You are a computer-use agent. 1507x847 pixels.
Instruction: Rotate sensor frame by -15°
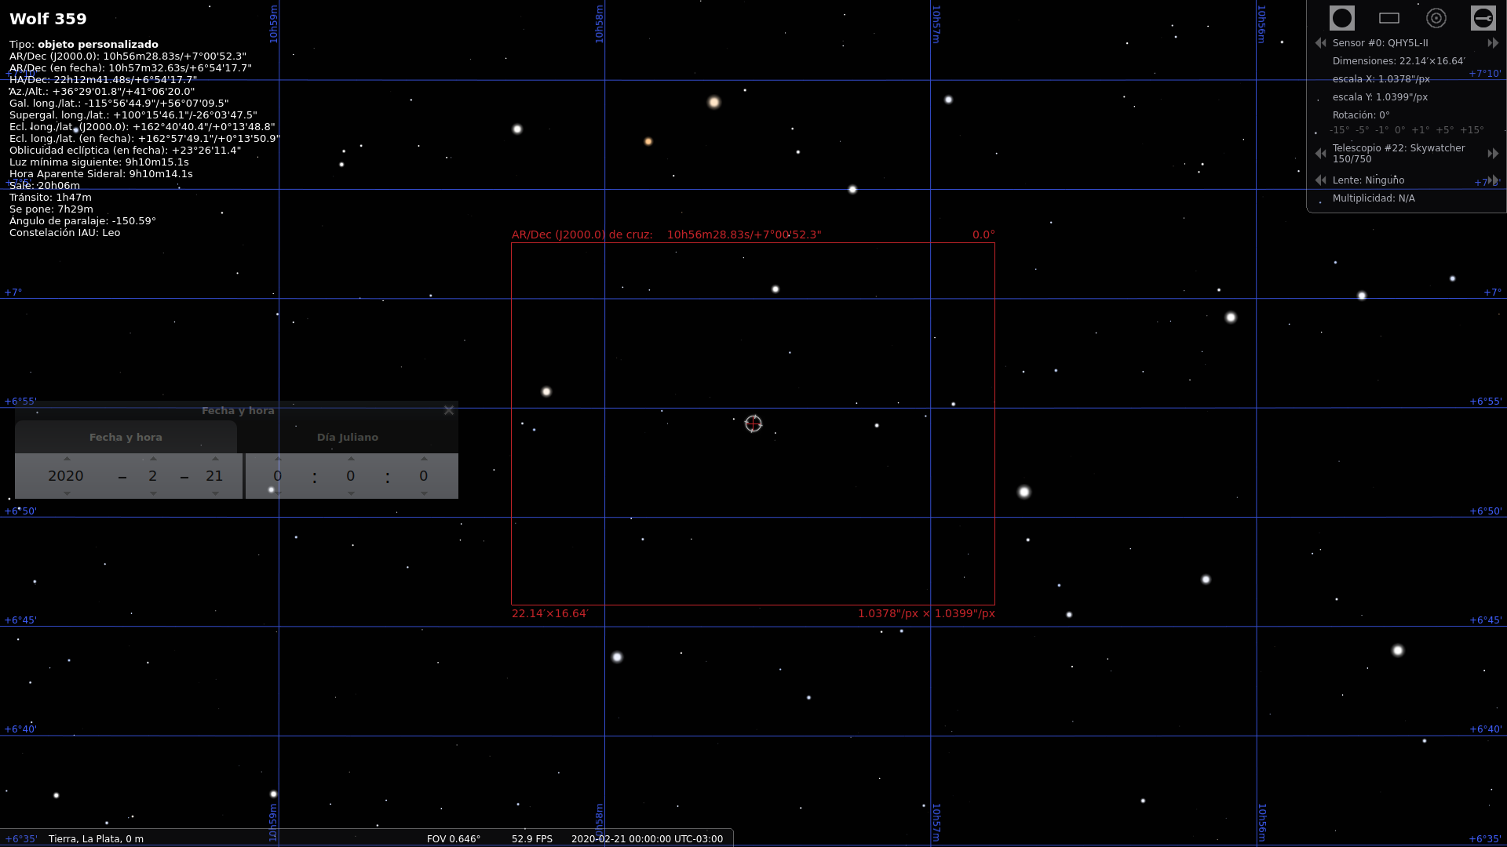(1339, 130)
